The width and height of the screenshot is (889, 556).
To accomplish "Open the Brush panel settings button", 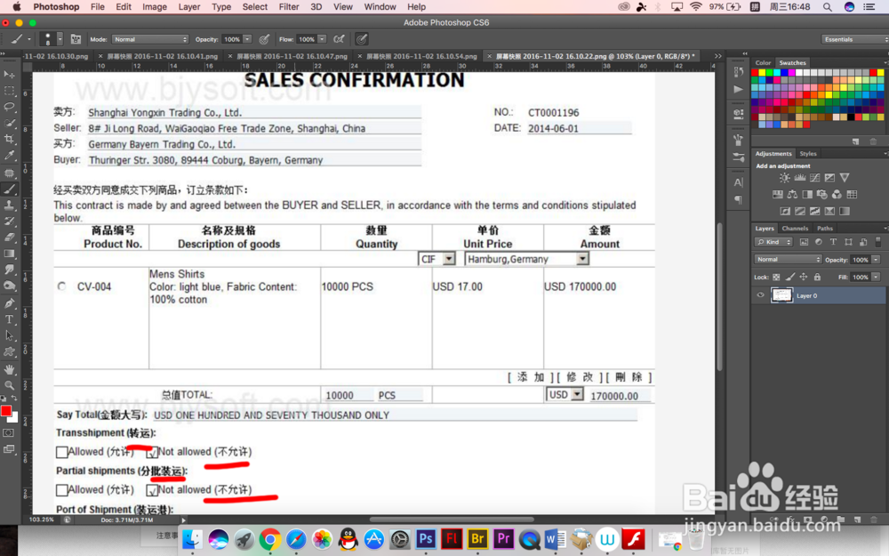I will click(x=76, y=39).
